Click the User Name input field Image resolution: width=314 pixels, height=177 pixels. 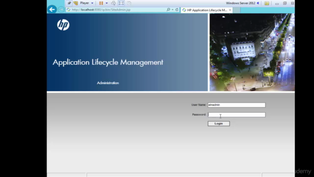(236, 105)
